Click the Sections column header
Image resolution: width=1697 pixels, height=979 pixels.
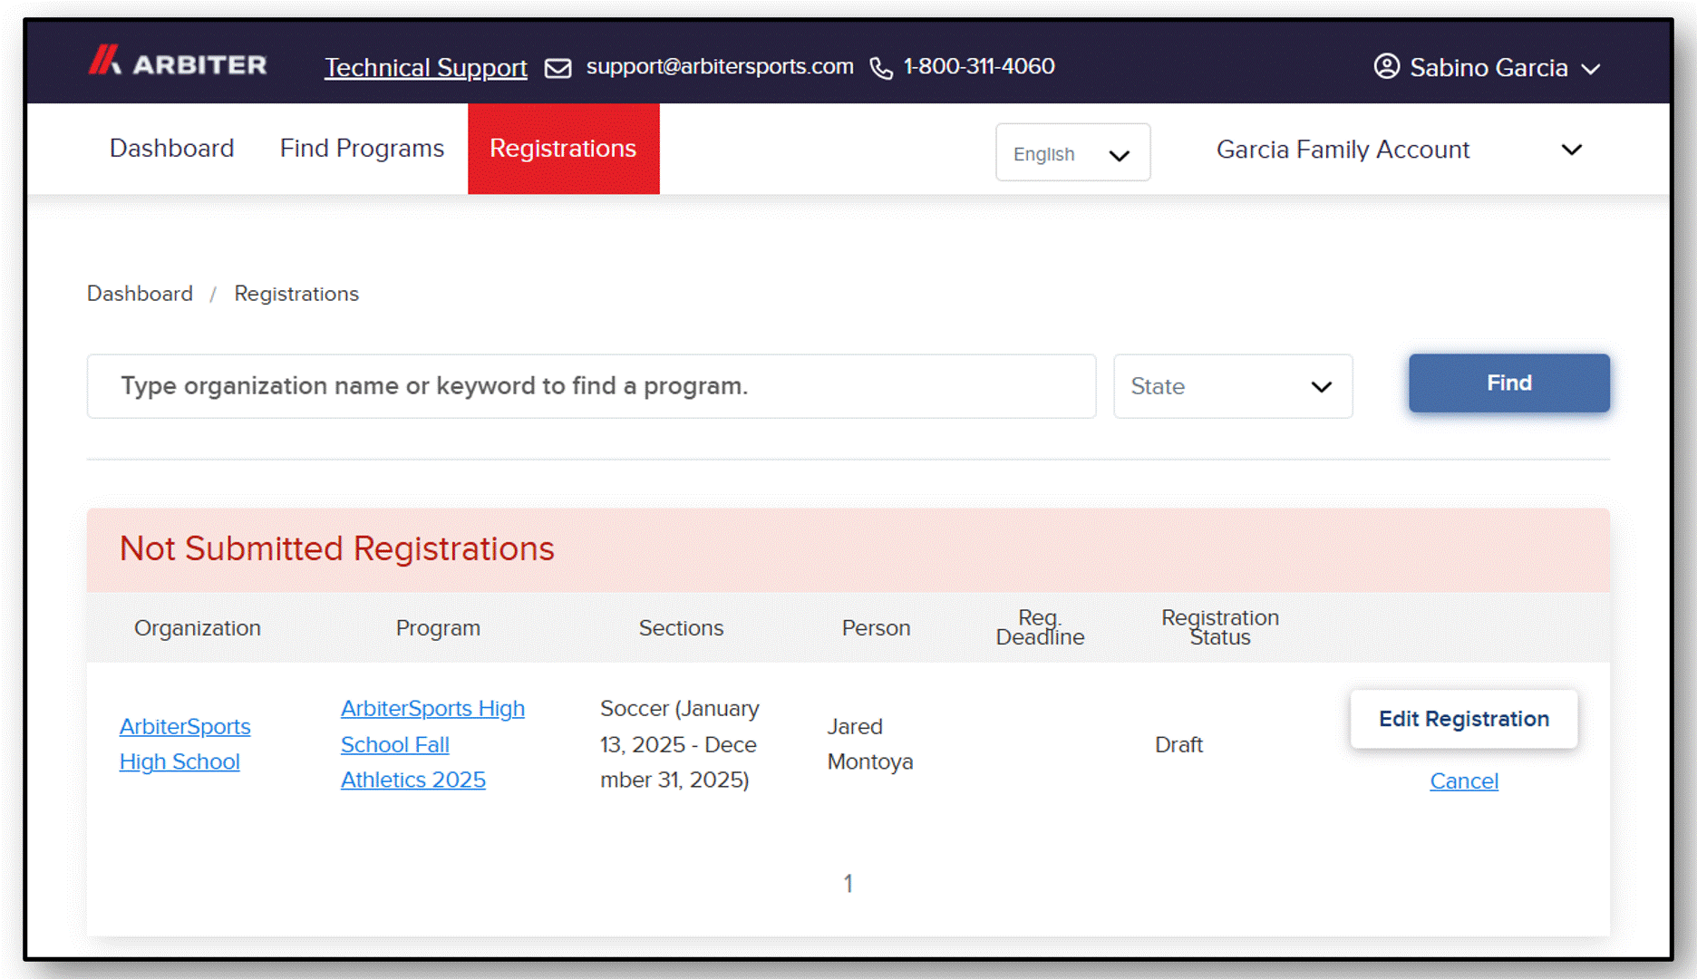coord(681,628)
